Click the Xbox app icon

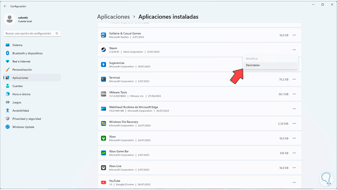coord(104,138)
